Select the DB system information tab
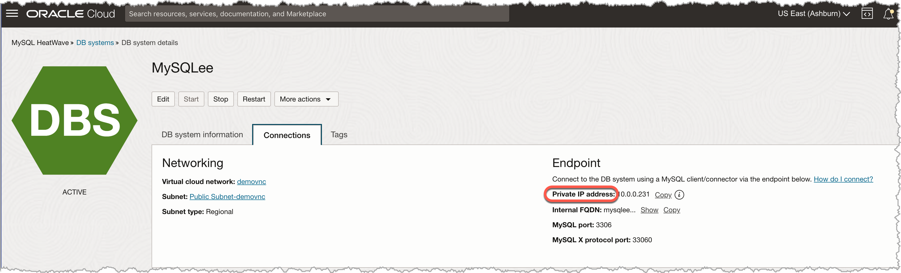 (x=202, y=134)
